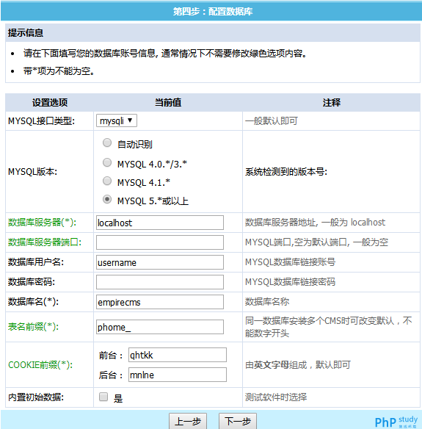Click the 设置选项 column header
Image resolution: width=422 pixels, height=429 pixels.
coord(50,103)
